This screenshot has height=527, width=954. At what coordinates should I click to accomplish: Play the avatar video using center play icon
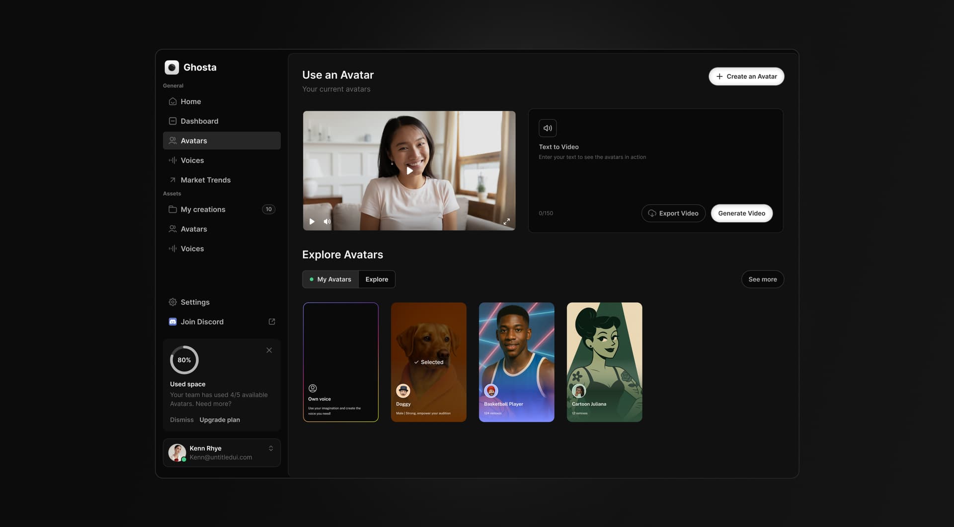(x=409, y=171)
